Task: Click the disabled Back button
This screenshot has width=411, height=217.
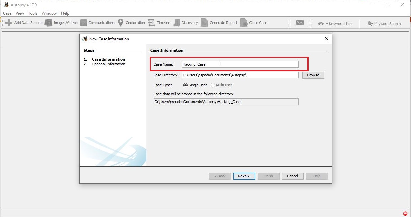Action: pos(220,176)
